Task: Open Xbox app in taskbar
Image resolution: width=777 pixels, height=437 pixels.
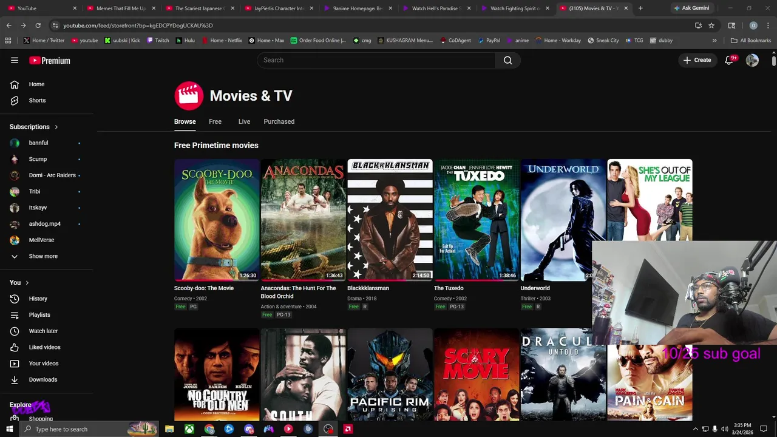Action: [189, 429]
